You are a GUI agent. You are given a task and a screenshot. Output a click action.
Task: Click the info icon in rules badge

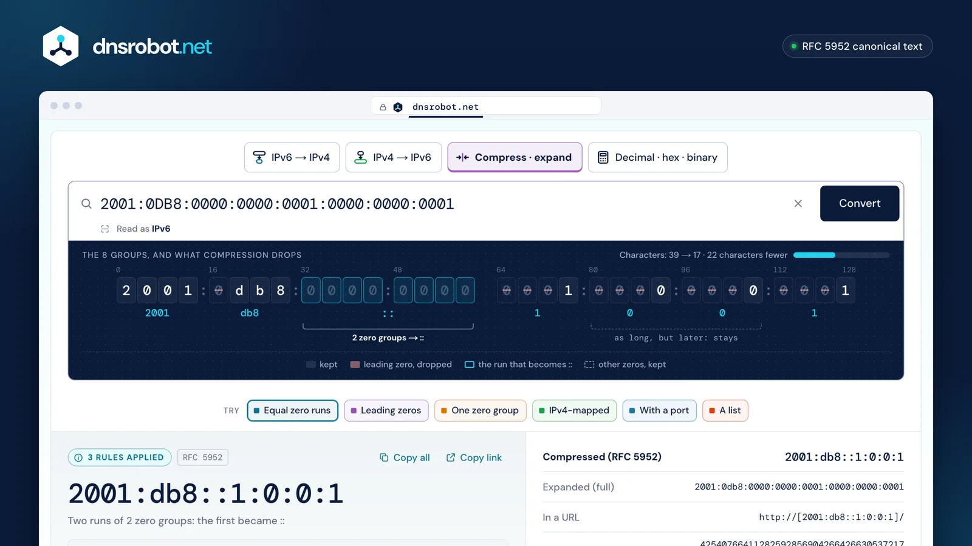[78, 457]
